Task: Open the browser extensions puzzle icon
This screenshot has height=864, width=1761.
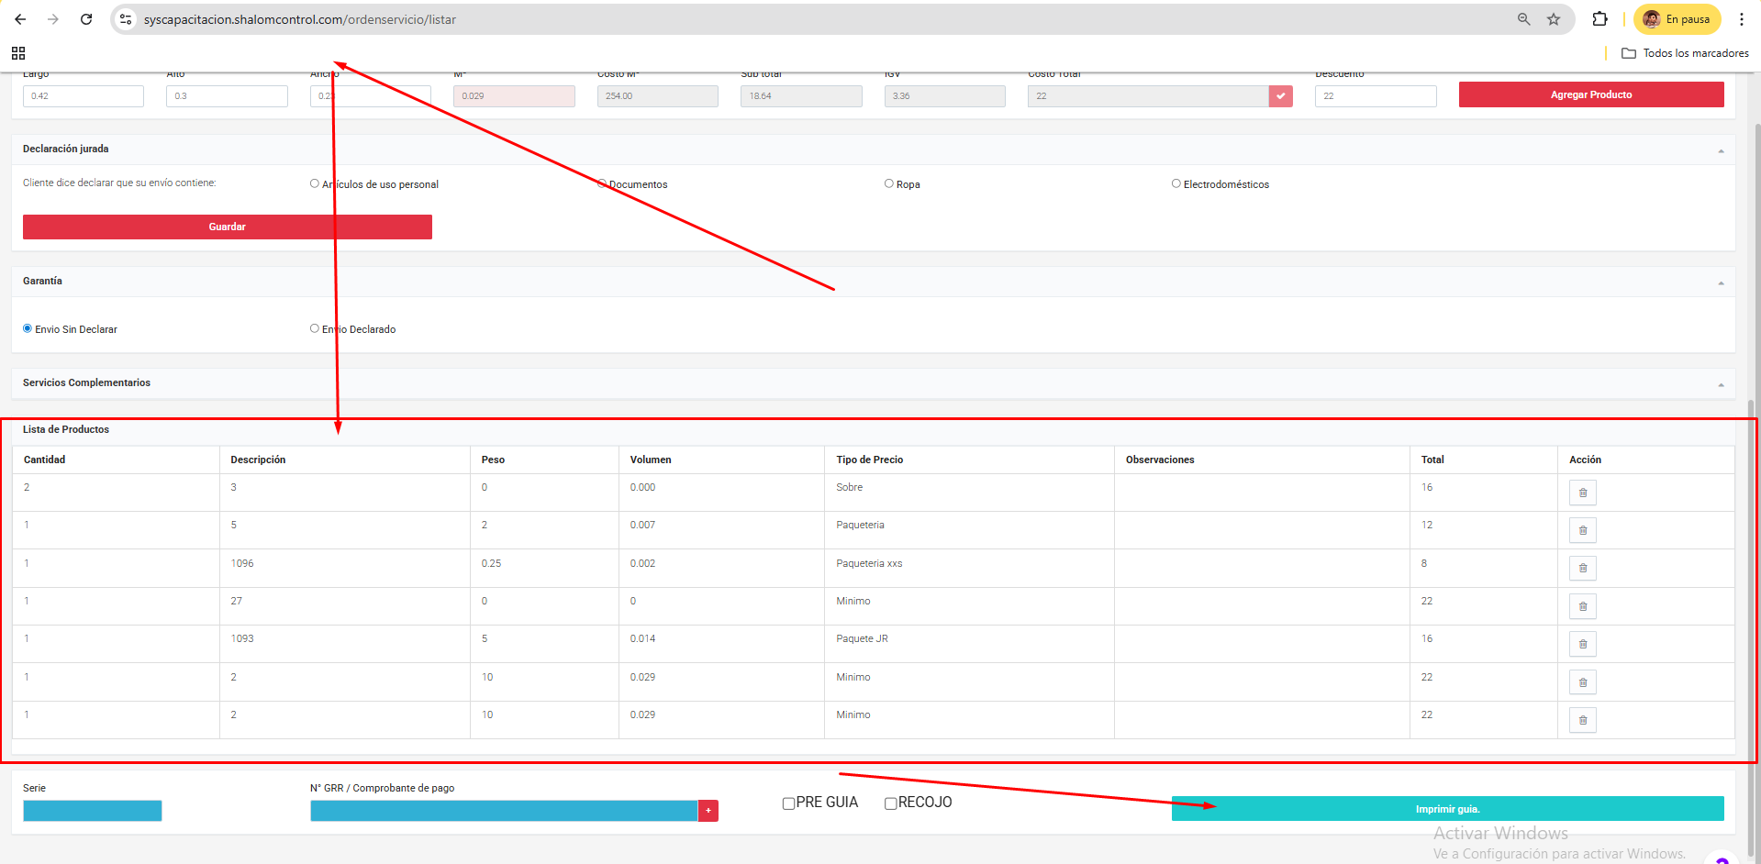Action: tap(1599, 19)
